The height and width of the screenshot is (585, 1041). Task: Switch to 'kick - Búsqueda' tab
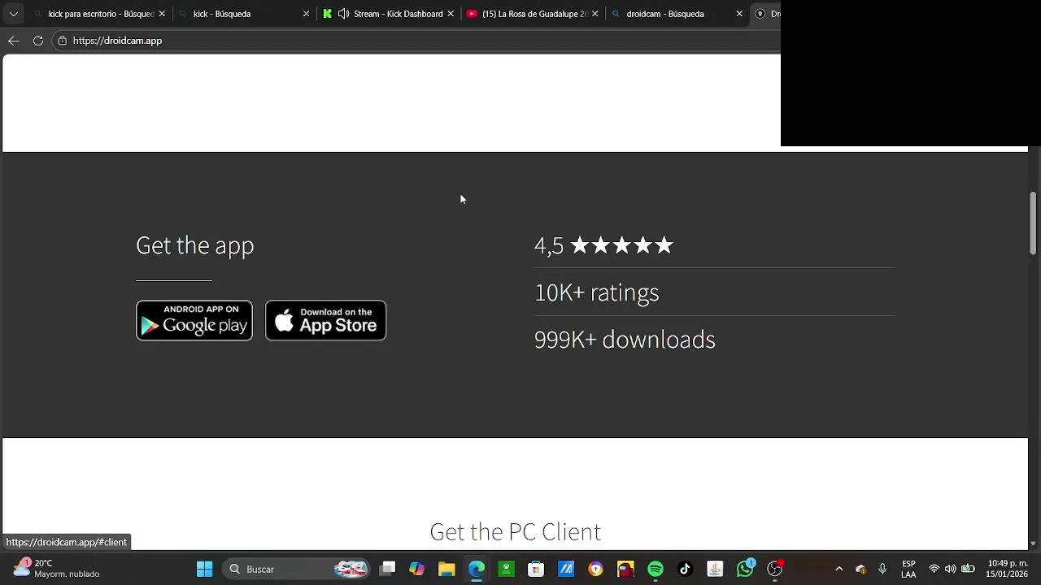click(244, 14)
